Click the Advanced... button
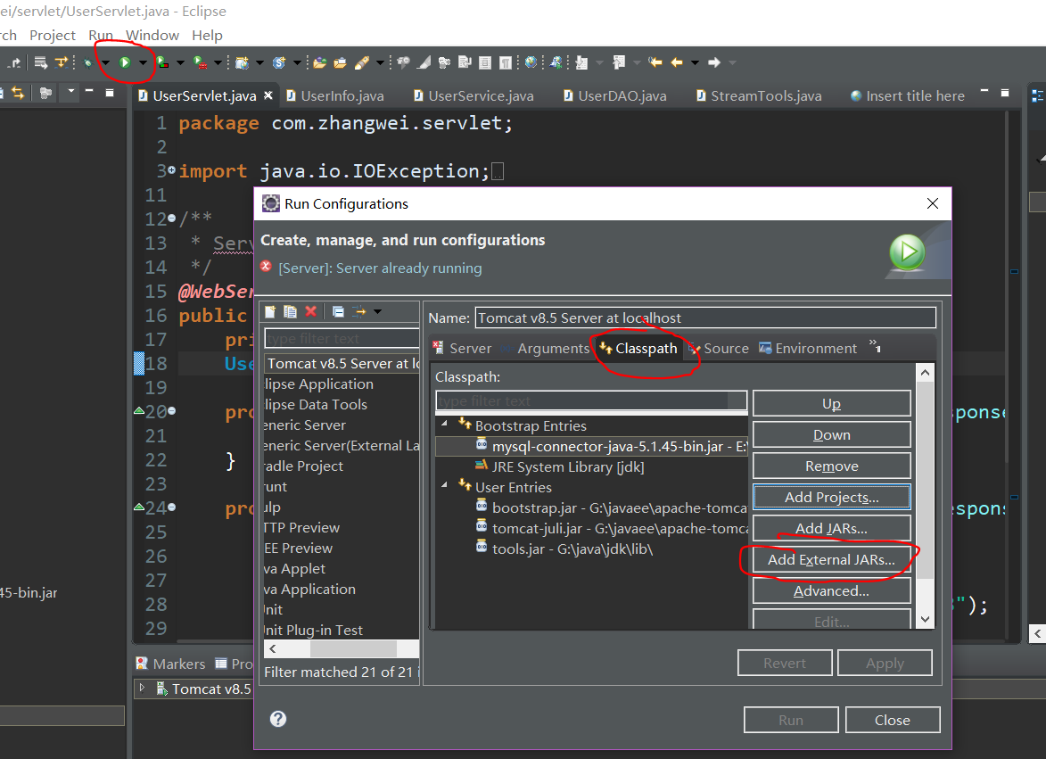Viewport: 1046px width, 759px height. (831, 591)
